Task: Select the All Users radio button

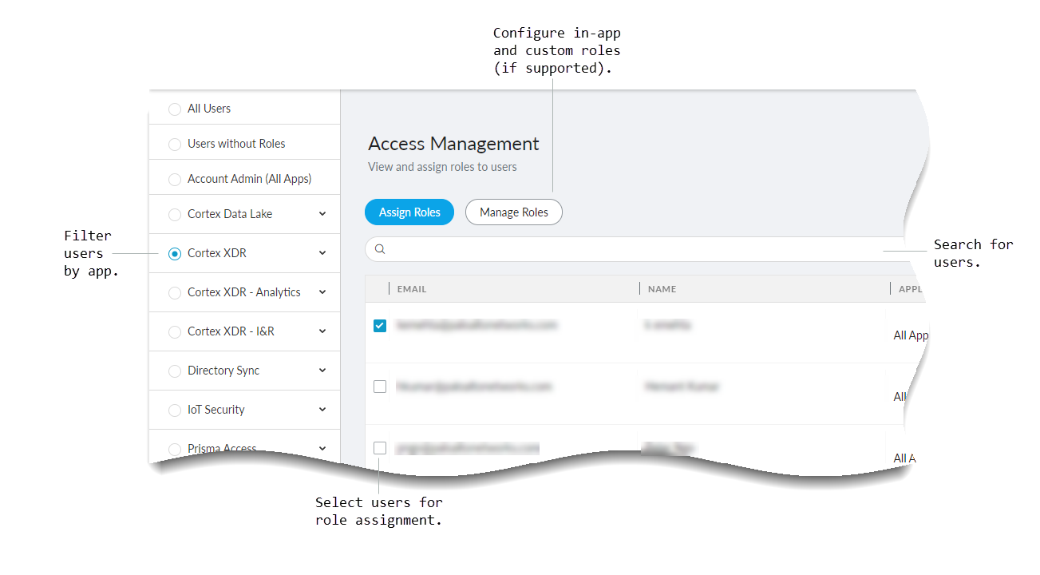Action: pos(175,109)
